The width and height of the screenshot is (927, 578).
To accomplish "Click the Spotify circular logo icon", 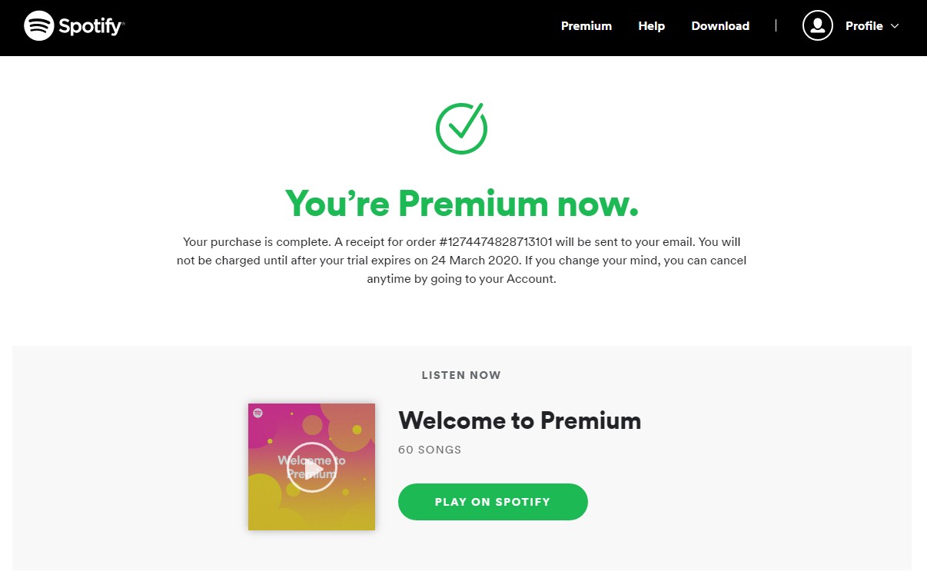I will coord(39,26).
